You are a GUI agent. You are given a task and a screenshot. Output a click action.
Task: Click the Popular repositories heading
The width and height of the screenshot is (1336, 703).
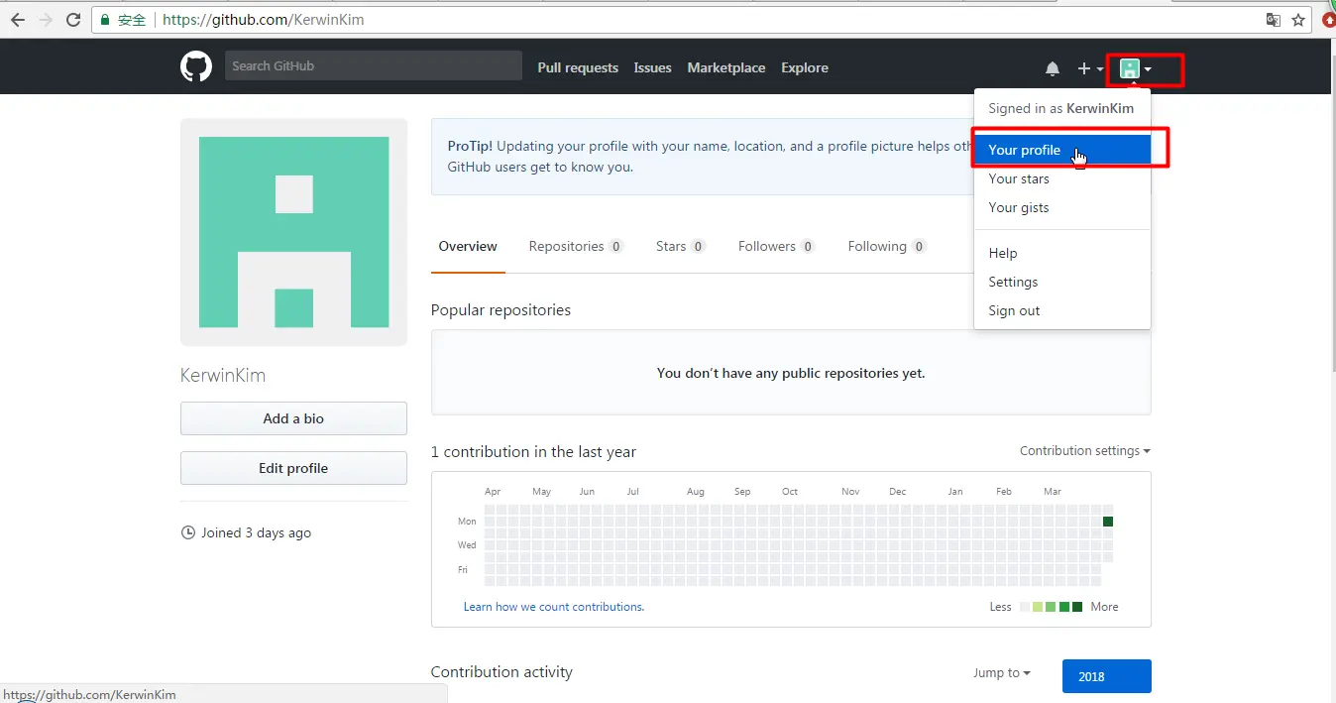(x=501, y=309)
